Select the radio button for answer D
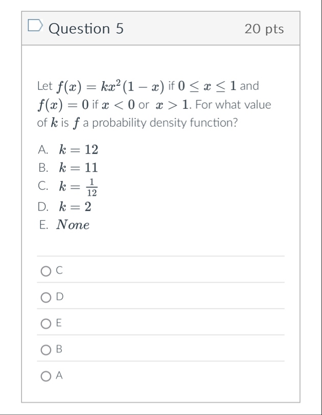The height and width of the screenshot is (415, 322). (45, 297)
